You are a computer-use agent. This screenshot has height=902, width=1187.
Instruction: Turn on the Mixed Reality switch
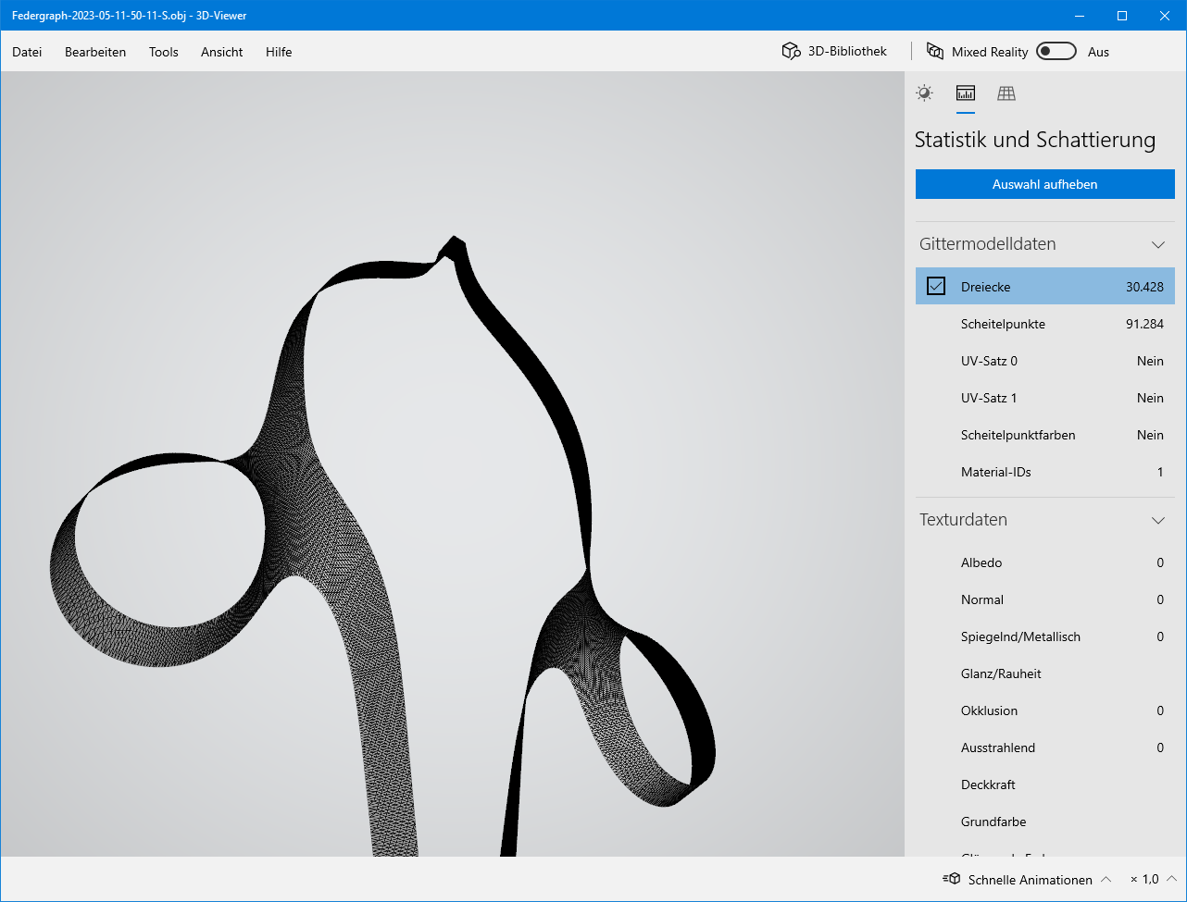(x=1056, y=52)
